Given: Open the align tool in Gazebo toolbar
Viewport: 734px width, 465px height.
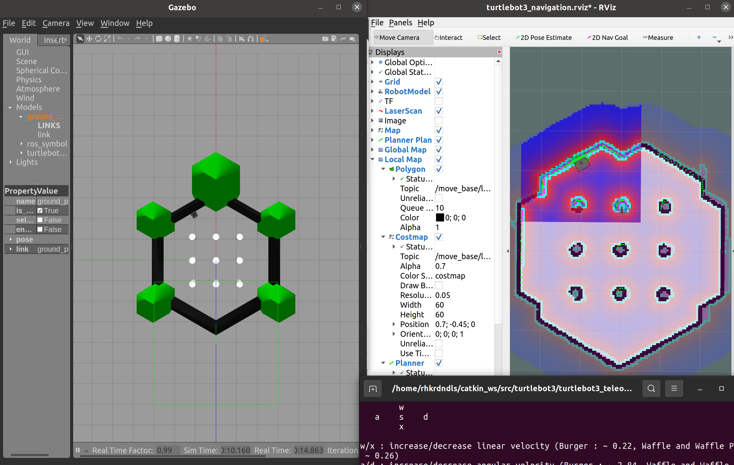Looking at the screenshot, I should coord(242,39).
